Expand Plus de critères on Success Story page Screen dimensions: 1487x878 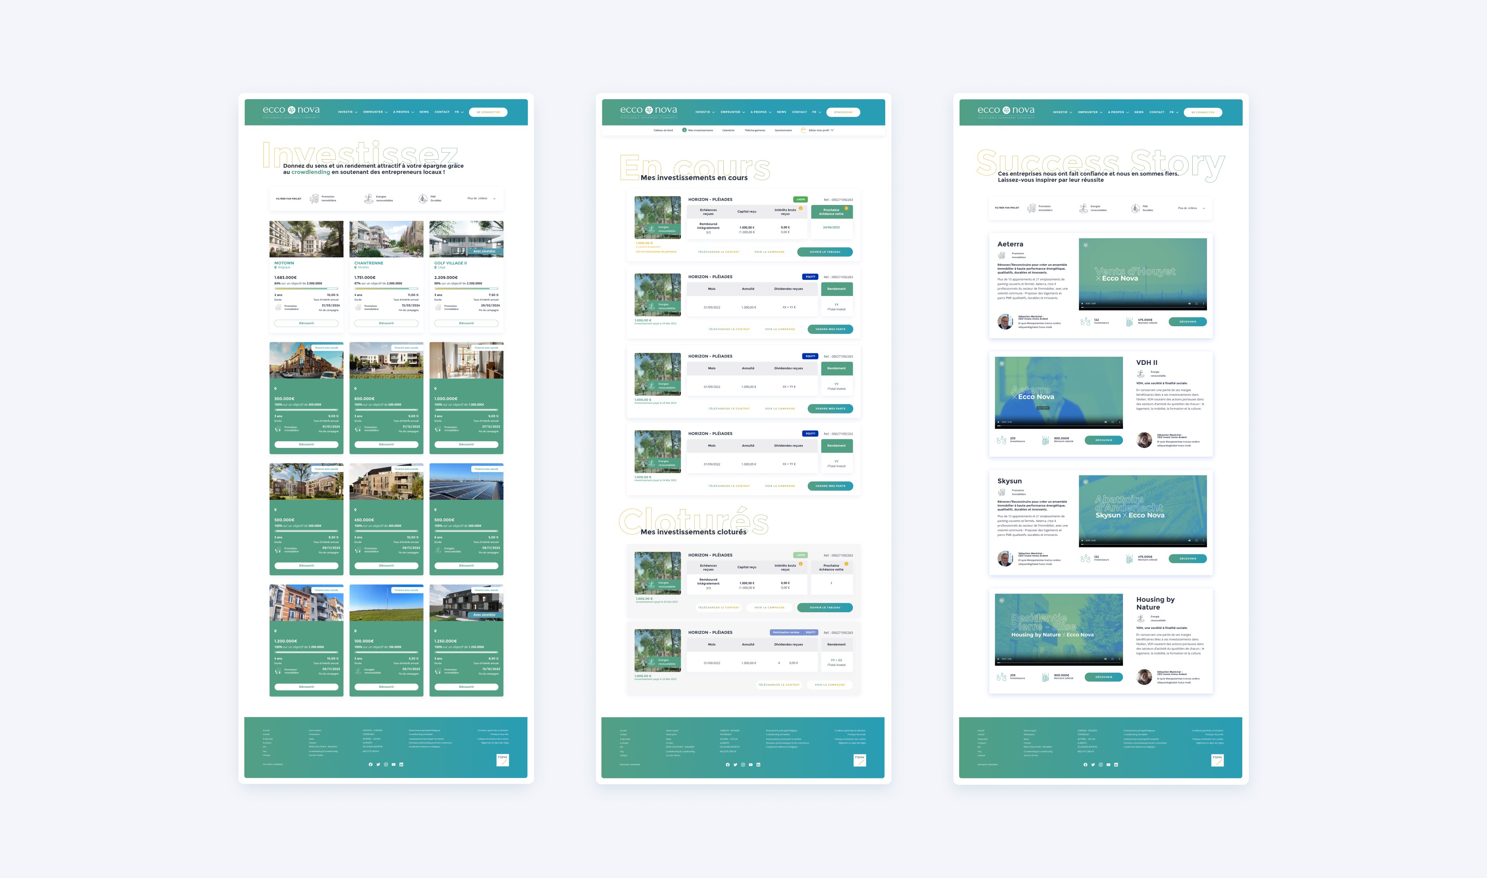tap(1192, 208)
